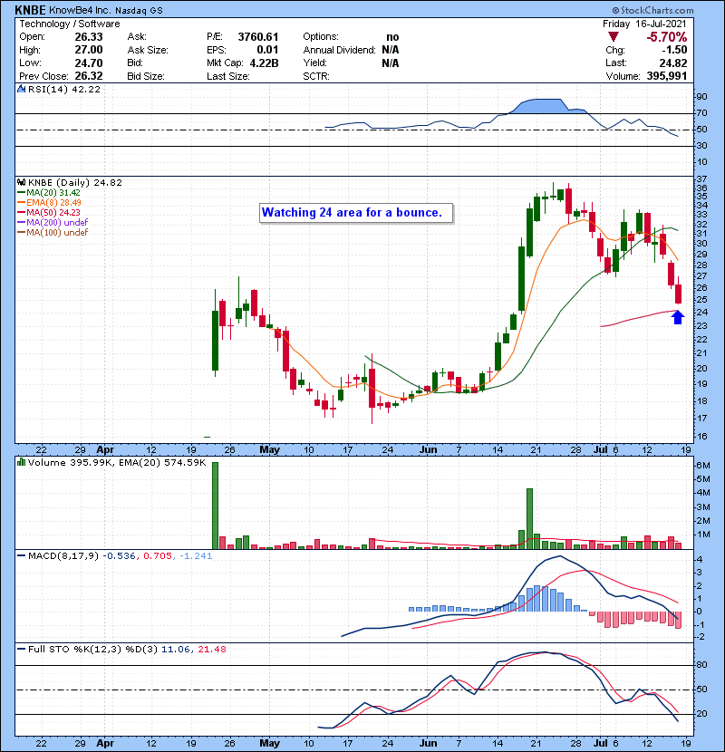Click the Annual Dividend label

339,50
